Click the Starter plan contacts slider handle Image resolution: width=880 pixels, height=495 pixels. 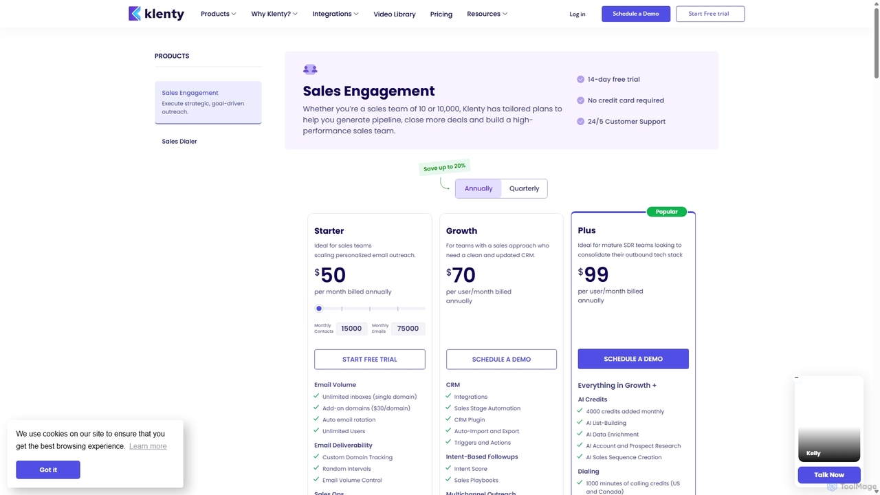pyautogui.click(x=319, y=309)
